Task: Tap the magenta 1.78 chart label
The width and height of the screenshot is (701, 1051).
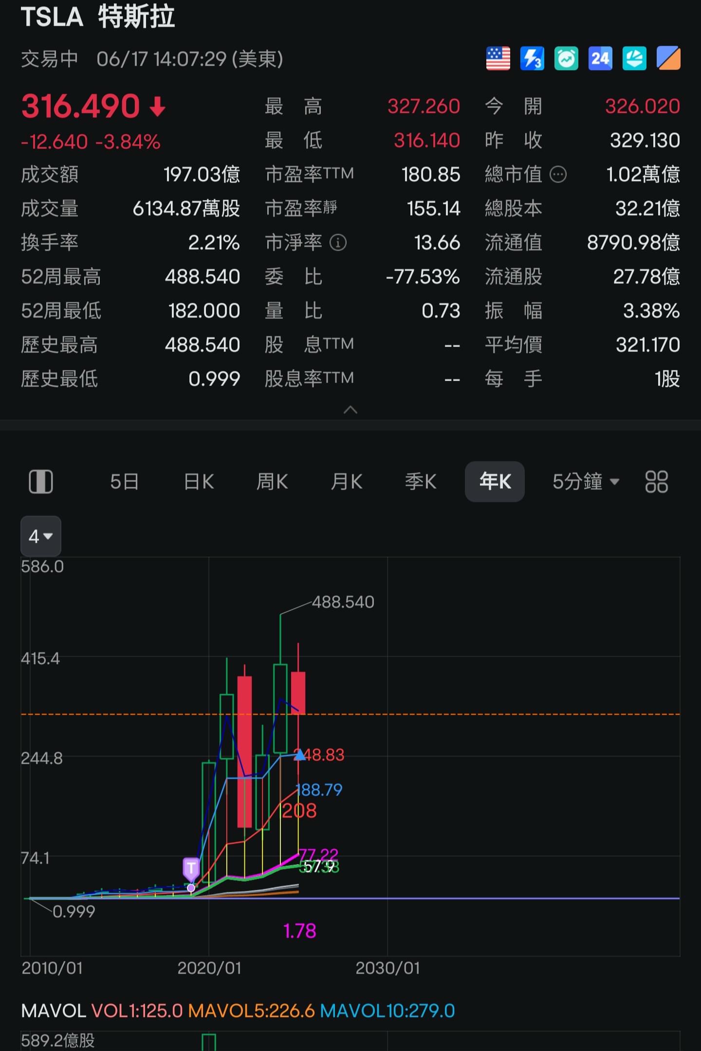Action: point(300,931)
